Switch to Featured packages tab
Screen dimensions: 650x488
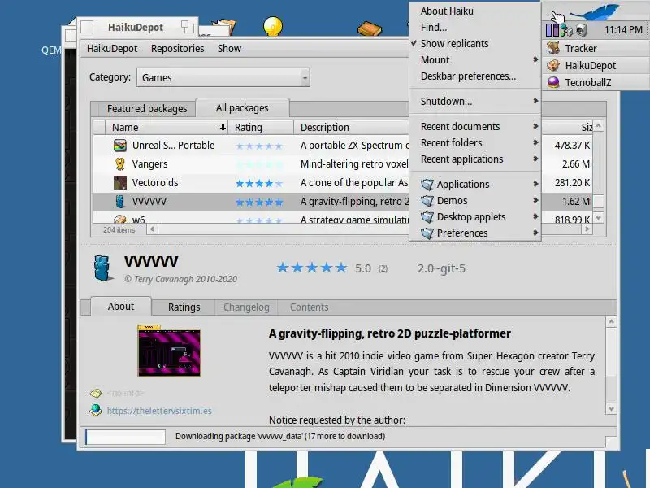coord(147,109)
